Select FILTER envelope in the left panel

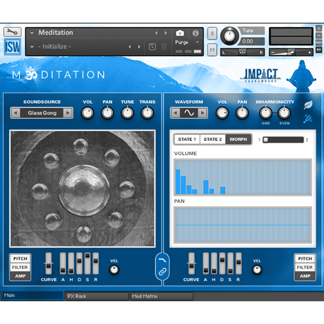pyautogui.click(x=21, y=267)
